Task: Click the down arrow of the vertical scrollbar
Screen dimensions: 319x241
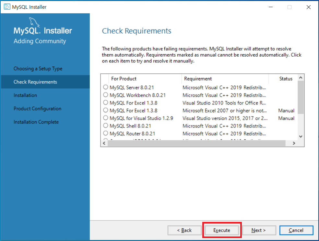Action: [x=301, y=137]
